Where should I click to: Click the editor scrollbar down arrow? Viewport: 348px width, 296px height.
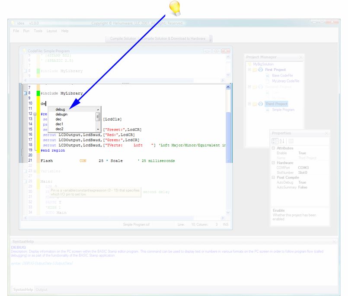coord(228,213)
